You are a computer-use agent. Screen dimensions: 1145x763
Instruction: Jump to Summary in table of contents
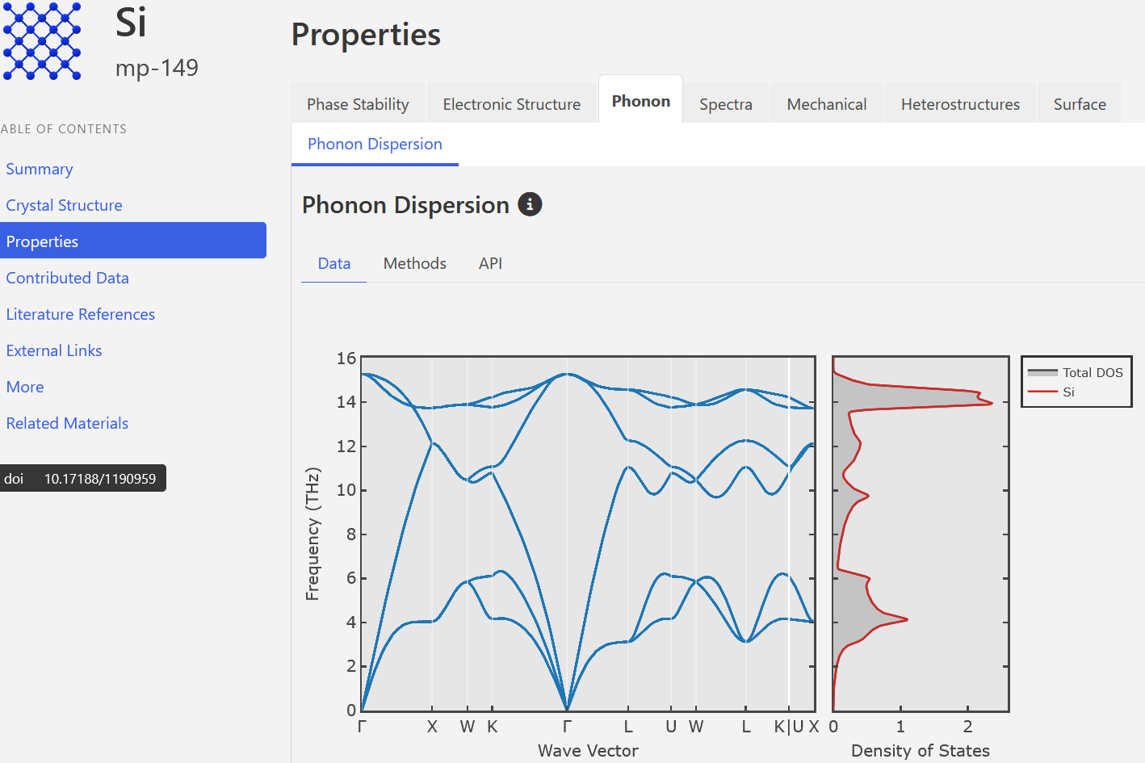point(40,170)
